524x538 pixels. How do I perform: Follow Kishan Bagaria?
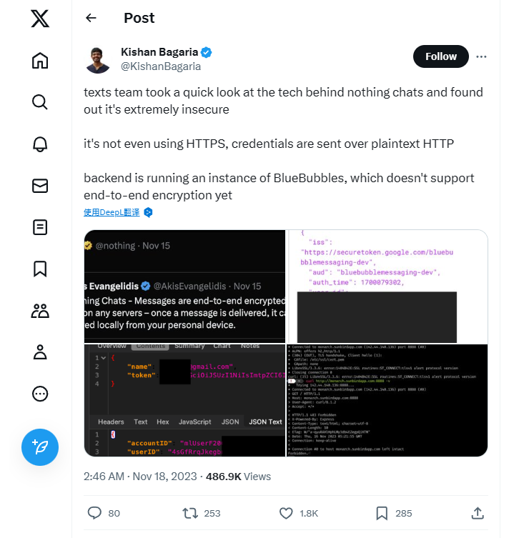pos(440,57)
